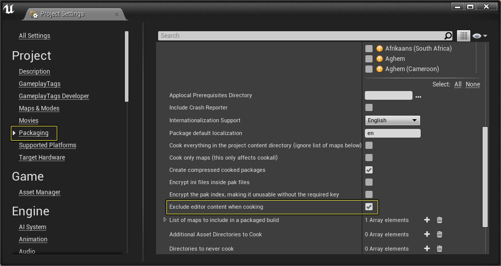
Task: Clear the List of maps array with the trash icon
Action: (439, 219)
